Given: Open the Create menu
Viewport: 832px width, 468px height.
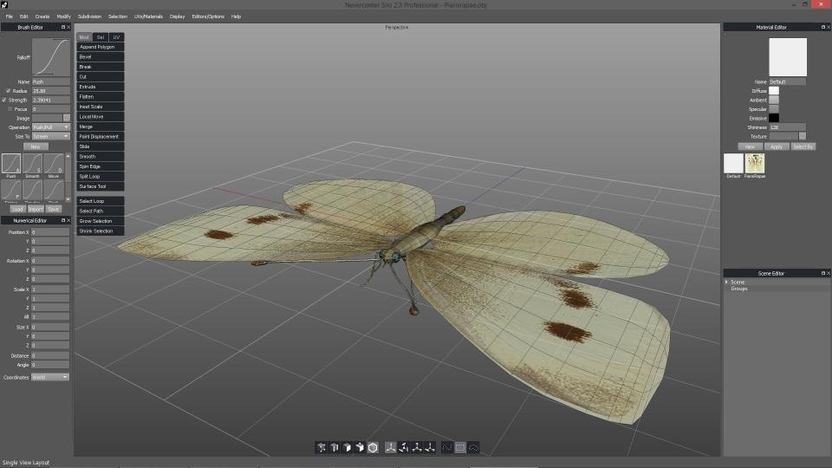Looking at the screenshot, I should coord(42,16).
